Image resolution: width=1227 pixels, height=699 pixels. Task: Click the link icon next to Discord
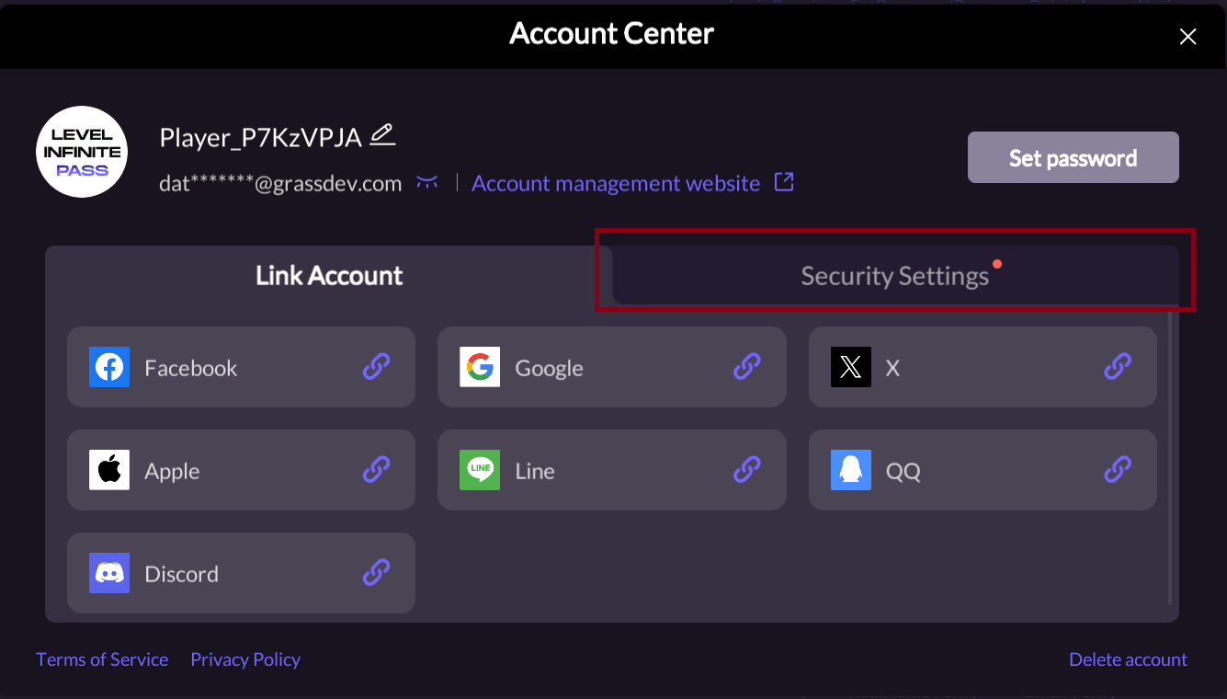pyautogui.click(x=375, y=573)
